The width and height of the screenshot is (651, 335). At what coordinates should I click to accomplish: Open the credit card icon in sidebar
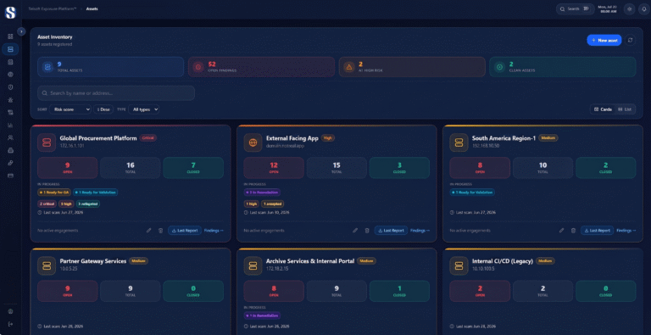click(x=10, y=176)
